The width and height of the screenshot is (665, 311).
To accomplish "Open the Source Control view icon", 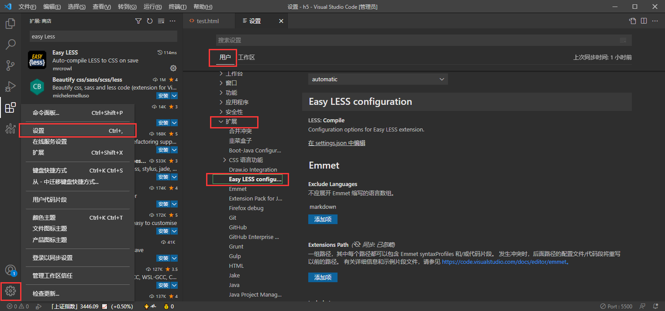I will tap(10, 66).
